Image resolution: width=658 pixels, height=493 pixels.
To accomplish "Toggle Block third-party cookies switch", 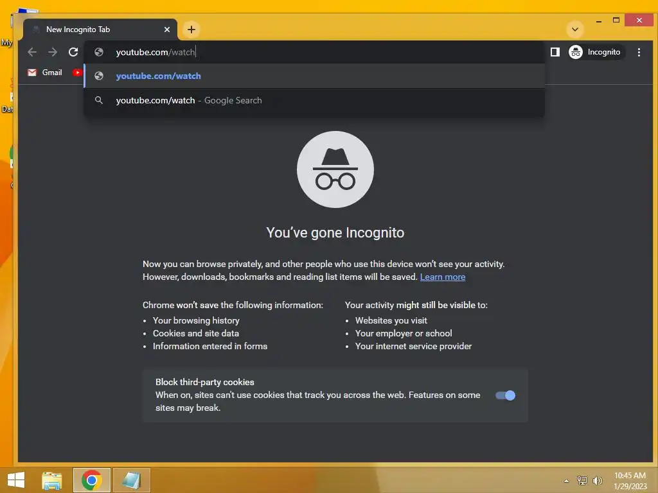I will click(x=505, y=395).
